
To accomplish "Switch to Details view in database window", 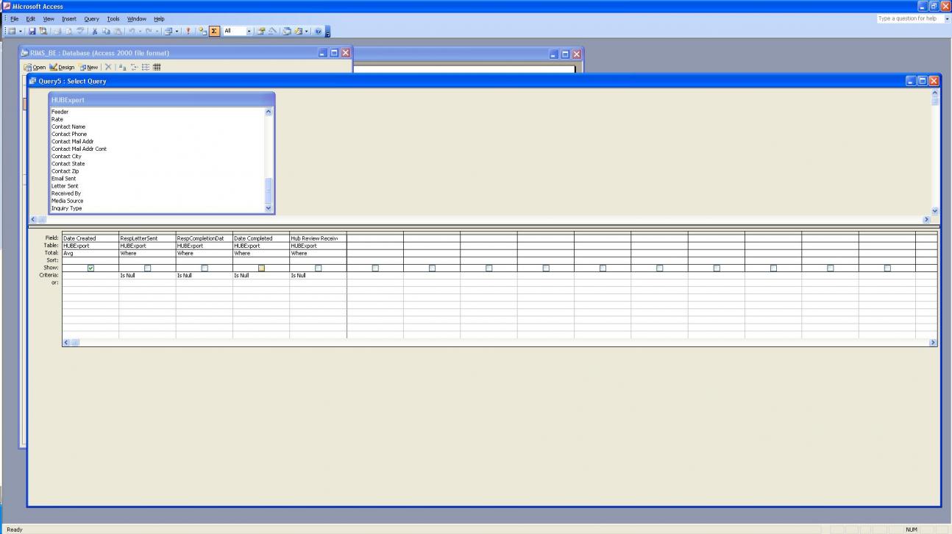I will click(x=156, y=67).
